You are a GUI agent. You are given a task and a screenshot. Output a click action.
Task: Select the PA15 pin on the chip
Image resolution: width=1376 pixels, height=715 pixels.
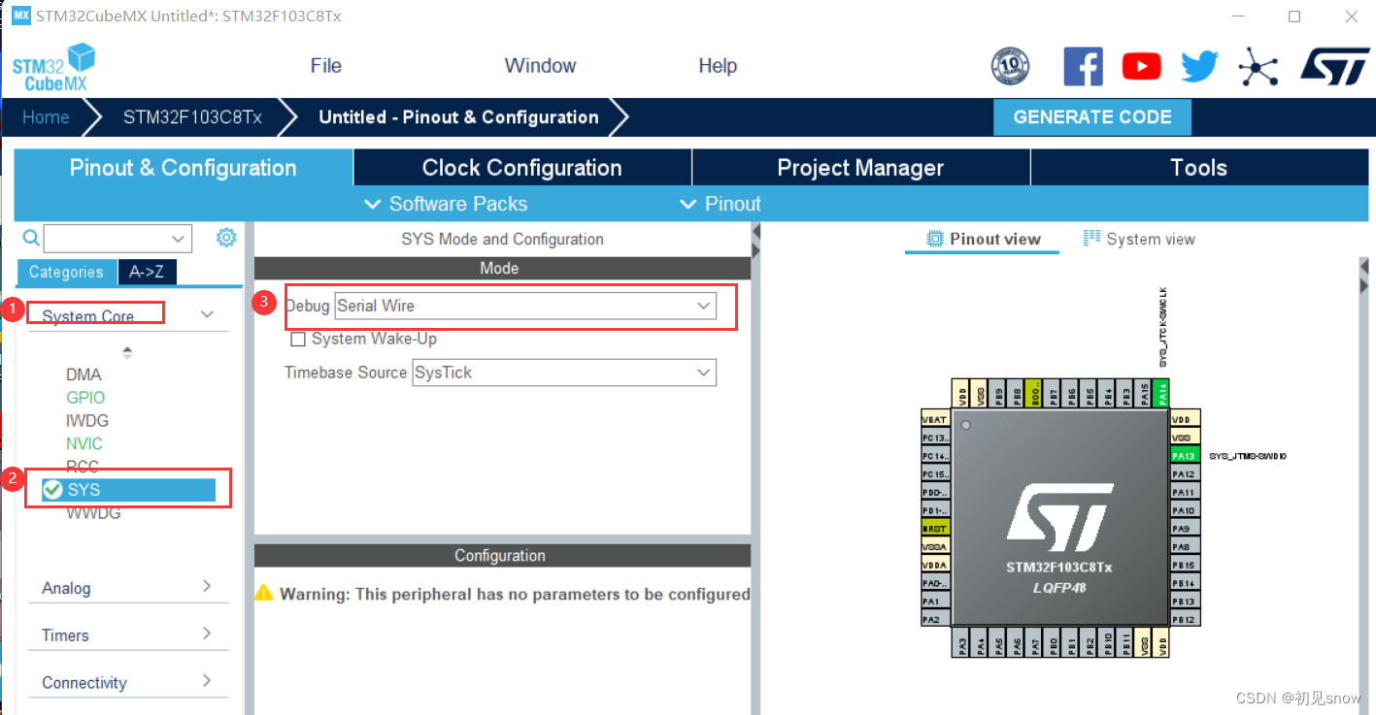pyautogui.click(x=1145, y=394)
